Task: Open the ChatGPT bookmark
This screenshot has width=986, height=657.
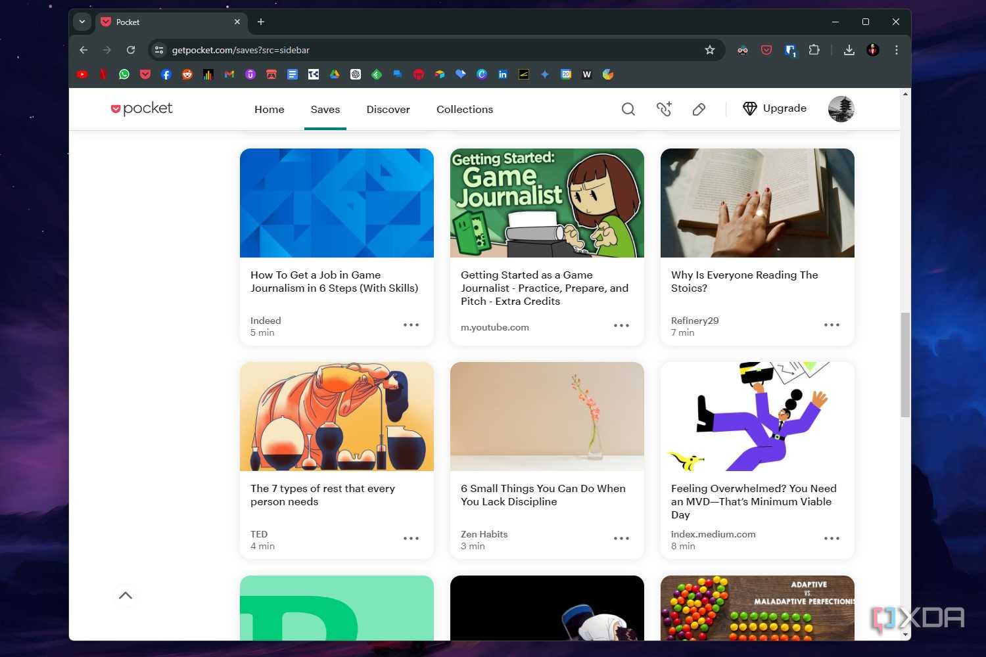Action: (356, 74)
